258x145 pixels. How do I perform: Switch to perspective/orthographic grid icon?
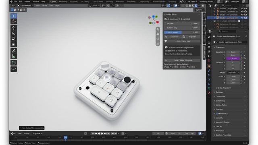158,44
